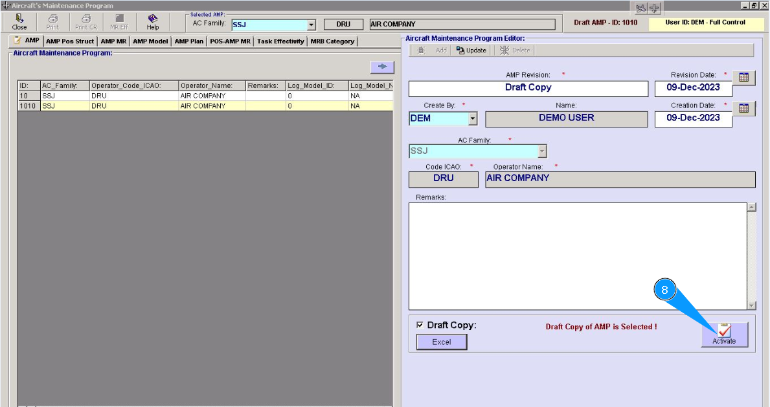Click the Print toolbar icon
This screenshot has width=770, height=407.
[52, 22]
